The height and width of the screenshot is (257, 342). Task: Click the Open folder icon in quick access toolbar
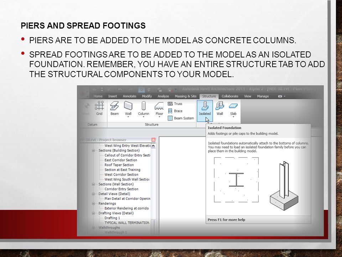pyautogui.click(x=94, y=89)
